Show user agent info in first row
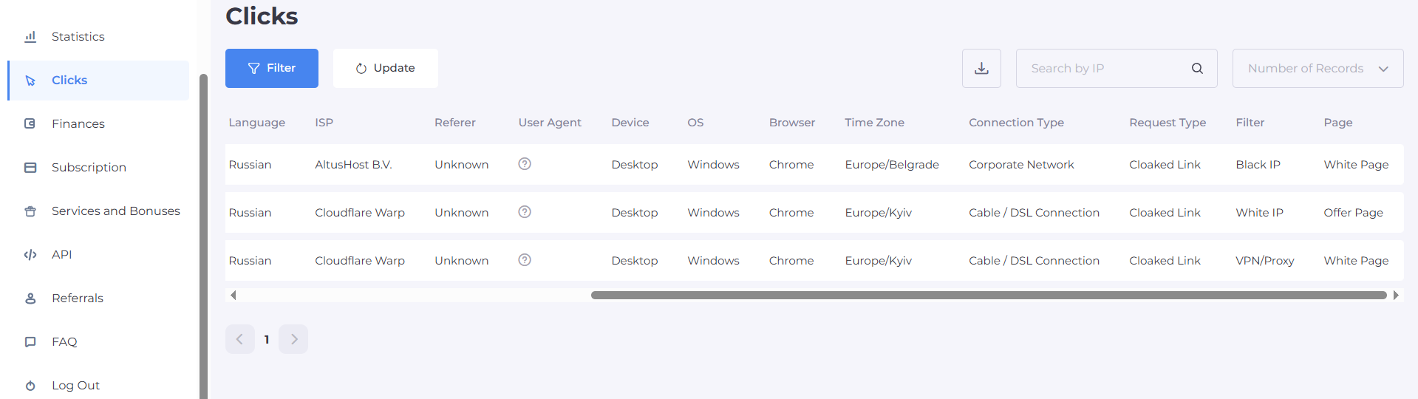 click(525, 164)
